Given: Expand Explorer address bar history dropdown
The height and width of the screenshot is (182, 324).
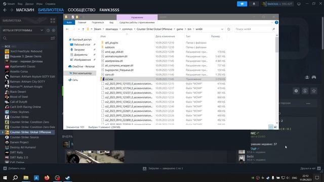Looking at the screenshot, I should click(222, 29).
